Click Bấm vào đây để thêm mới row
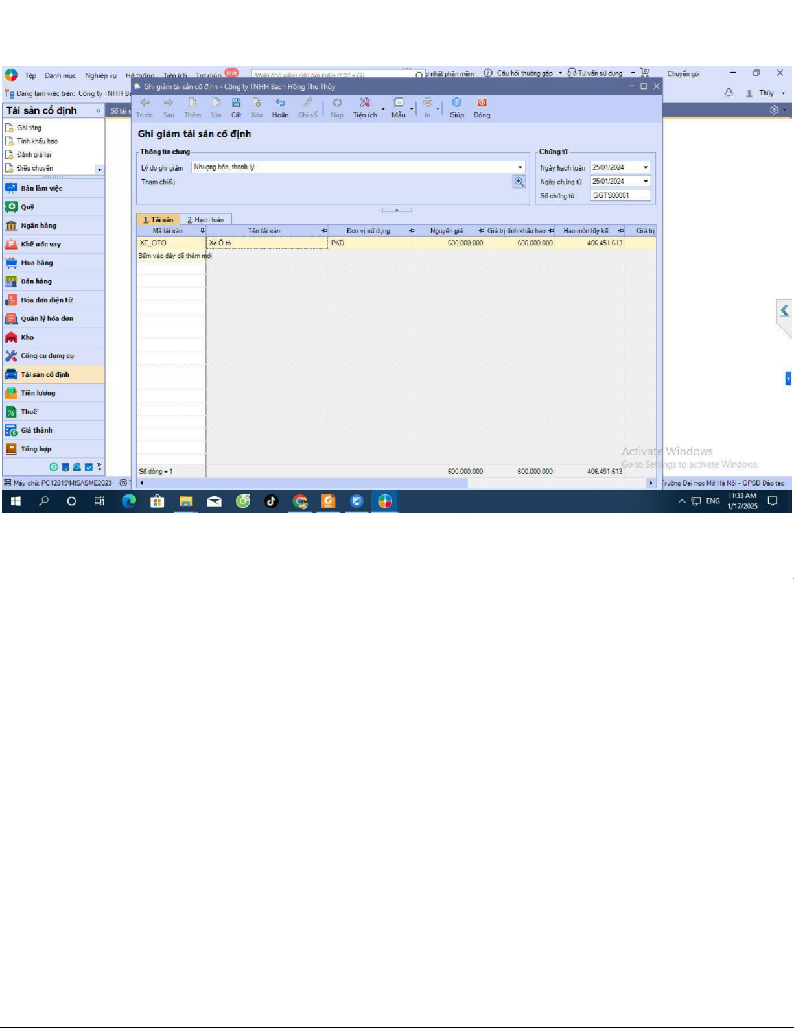This screenshot has height=1028, width=794. point(175,256)
